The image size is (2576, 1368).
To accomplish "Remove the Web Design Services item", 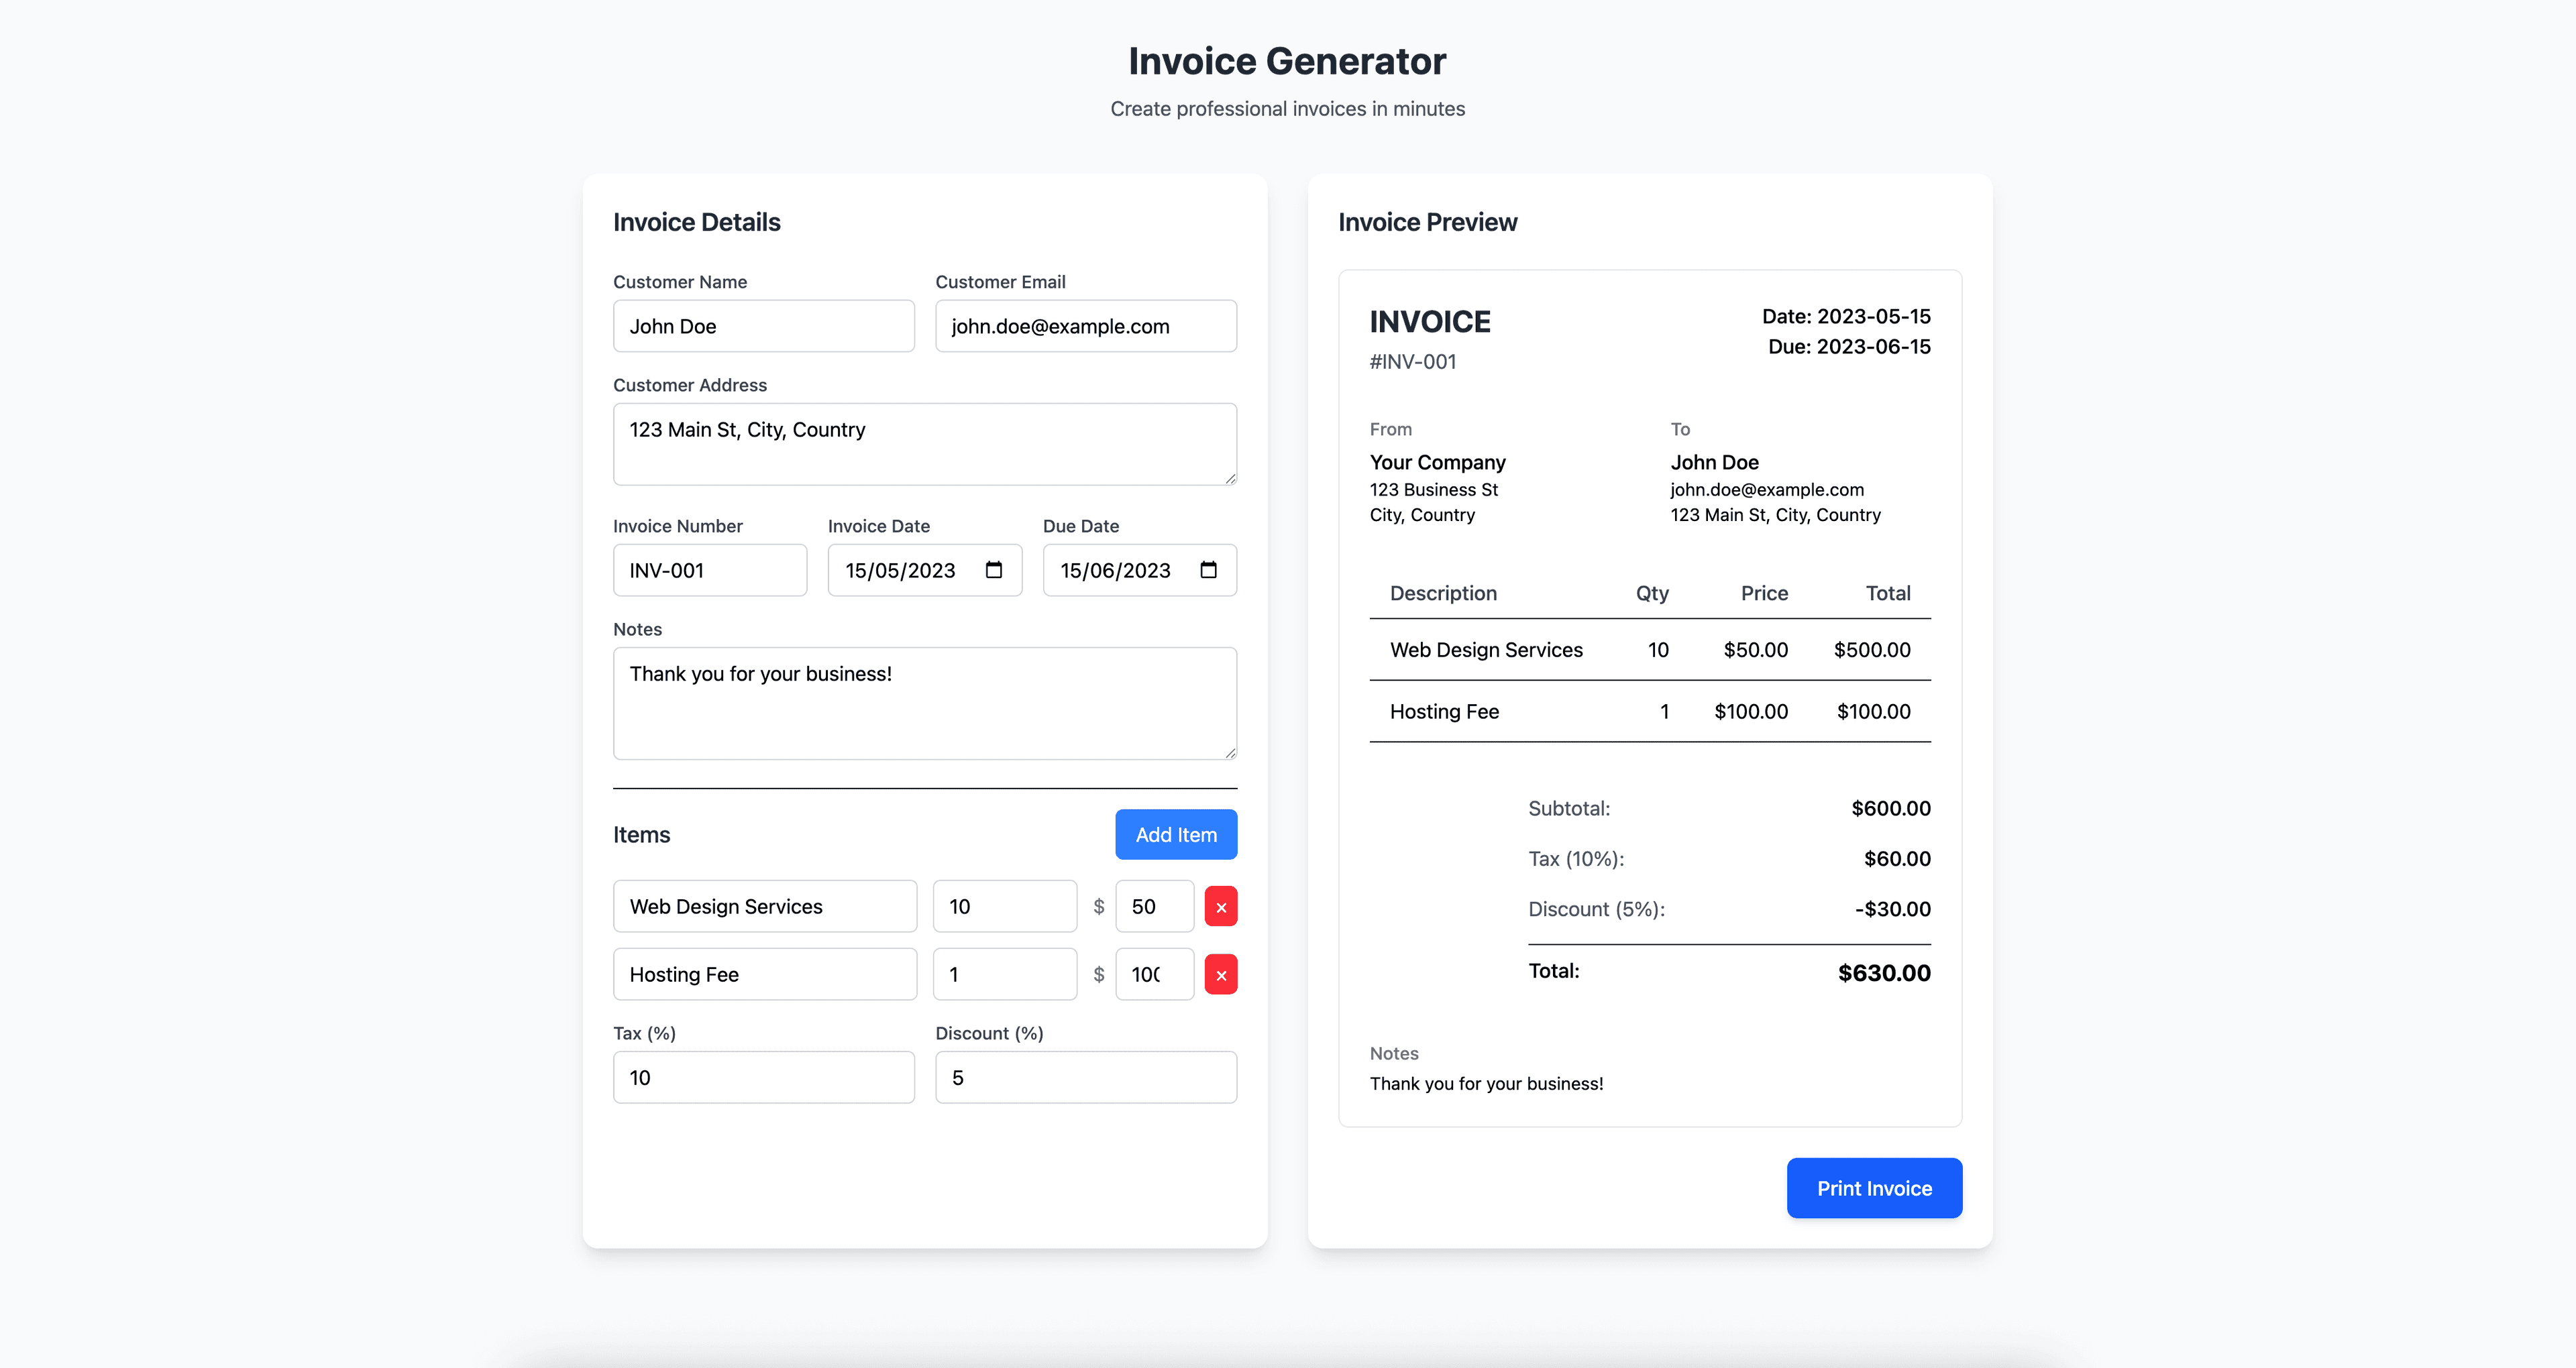I will [1220, 906].
